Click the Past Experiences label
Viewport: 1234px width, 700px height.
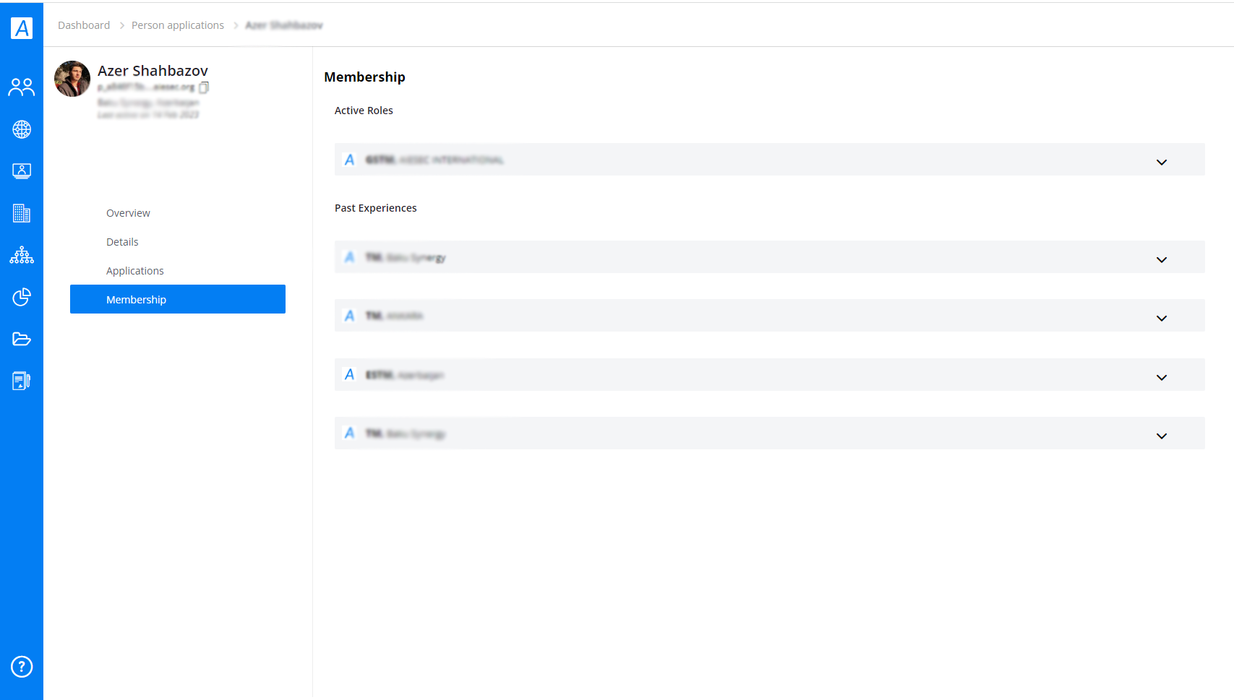(376, 208)
